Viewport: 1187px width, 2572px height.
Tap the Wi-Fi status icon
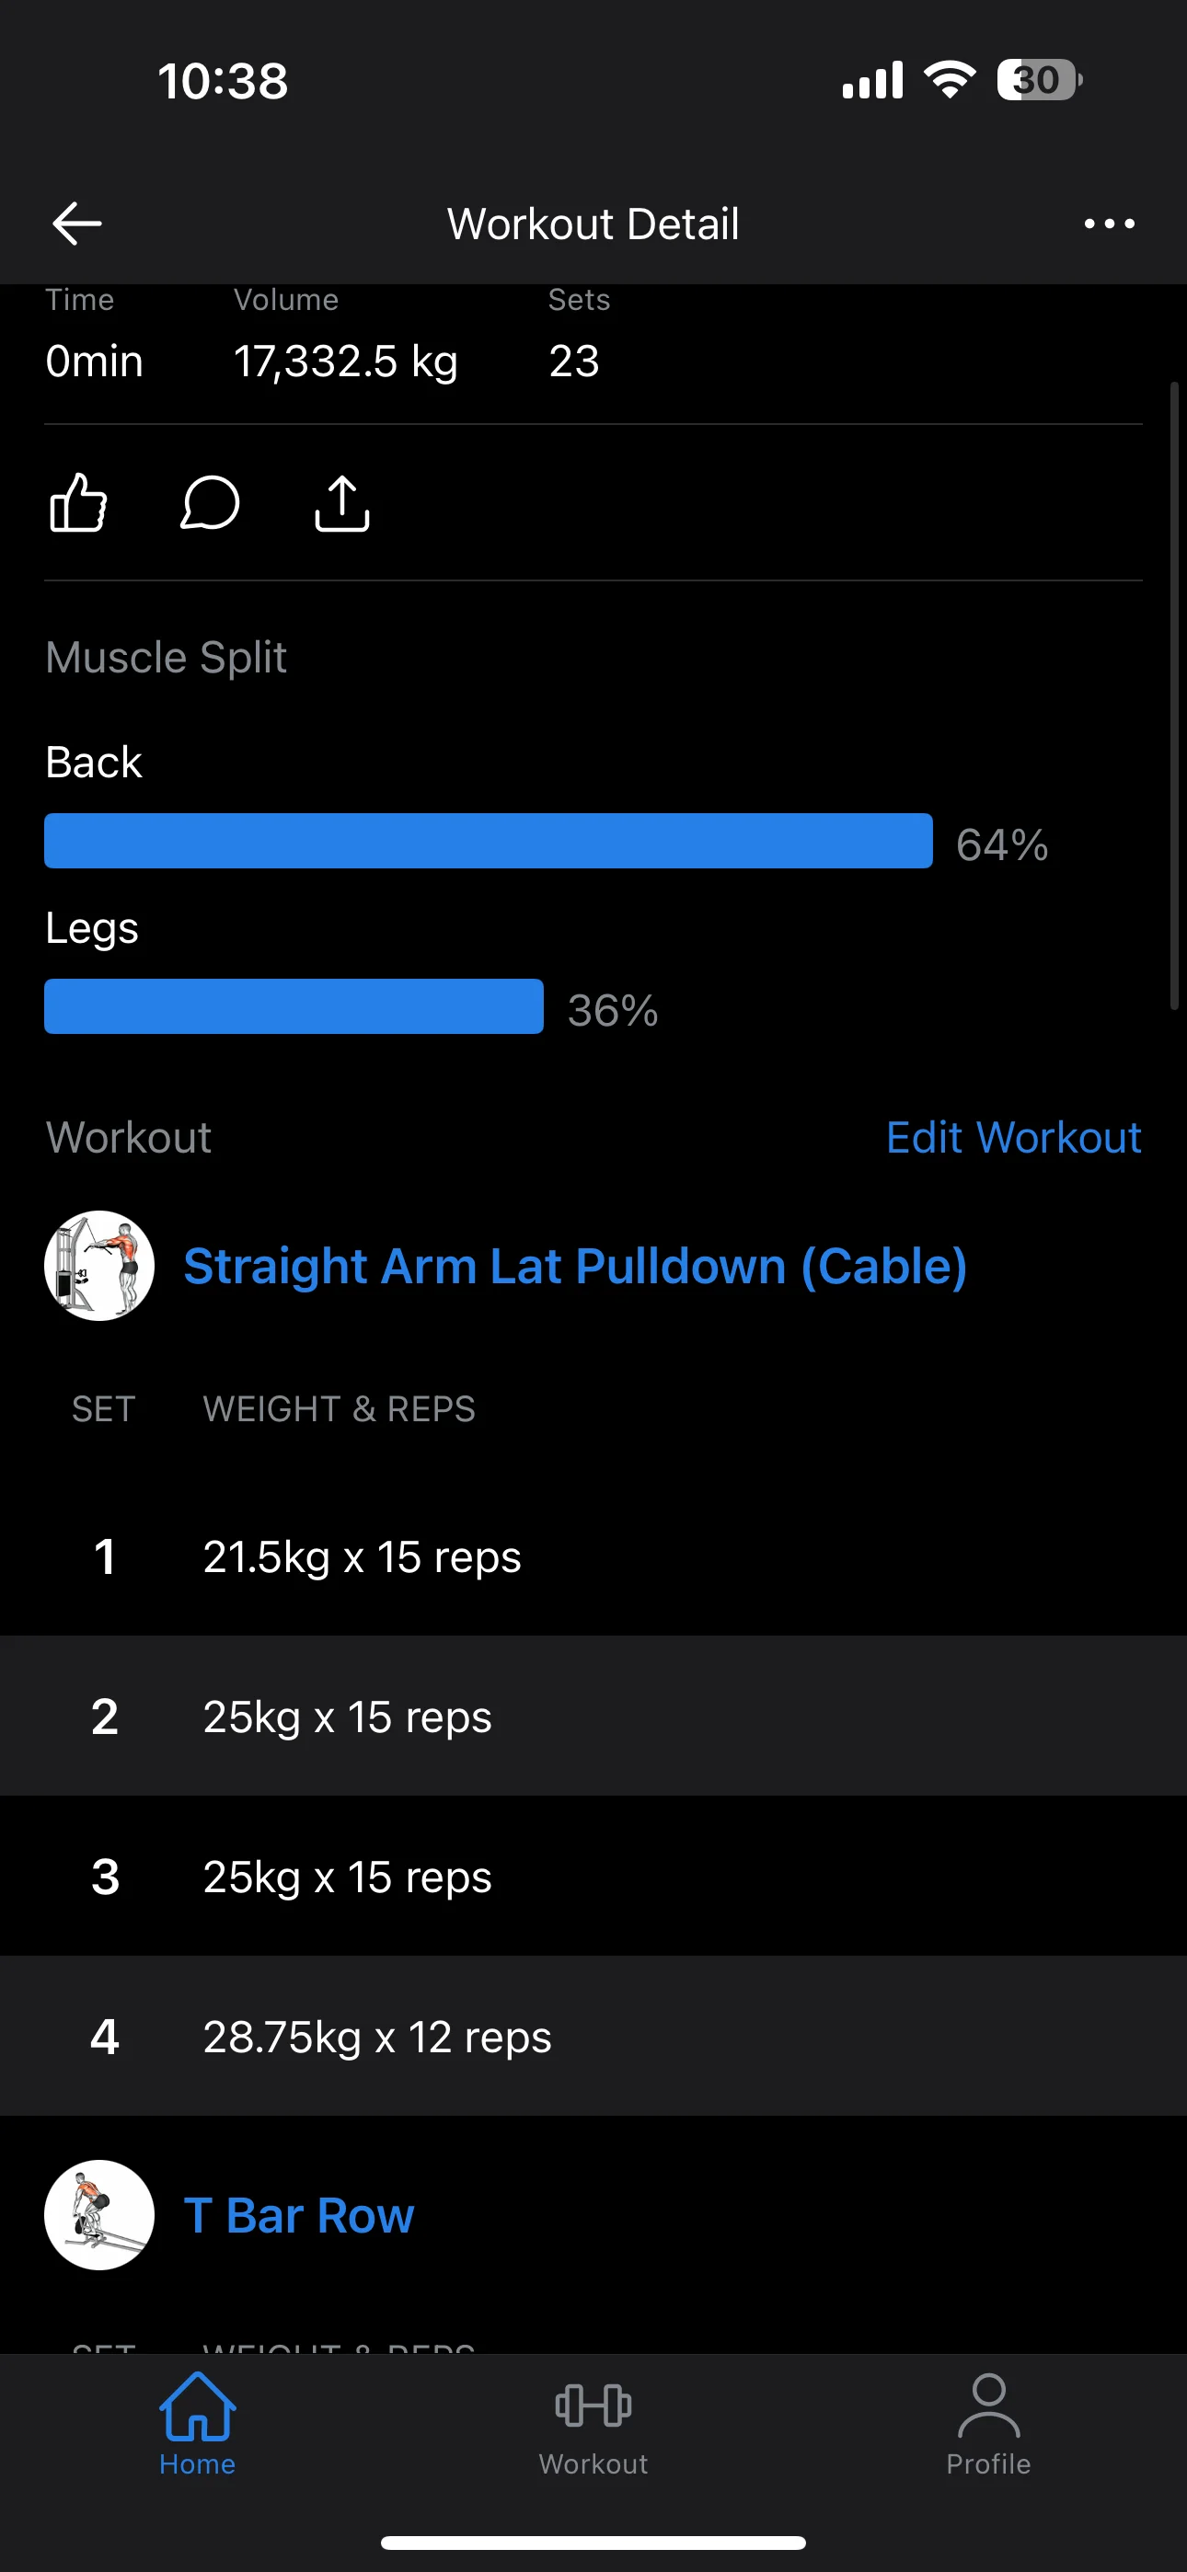tap(950, 80)
